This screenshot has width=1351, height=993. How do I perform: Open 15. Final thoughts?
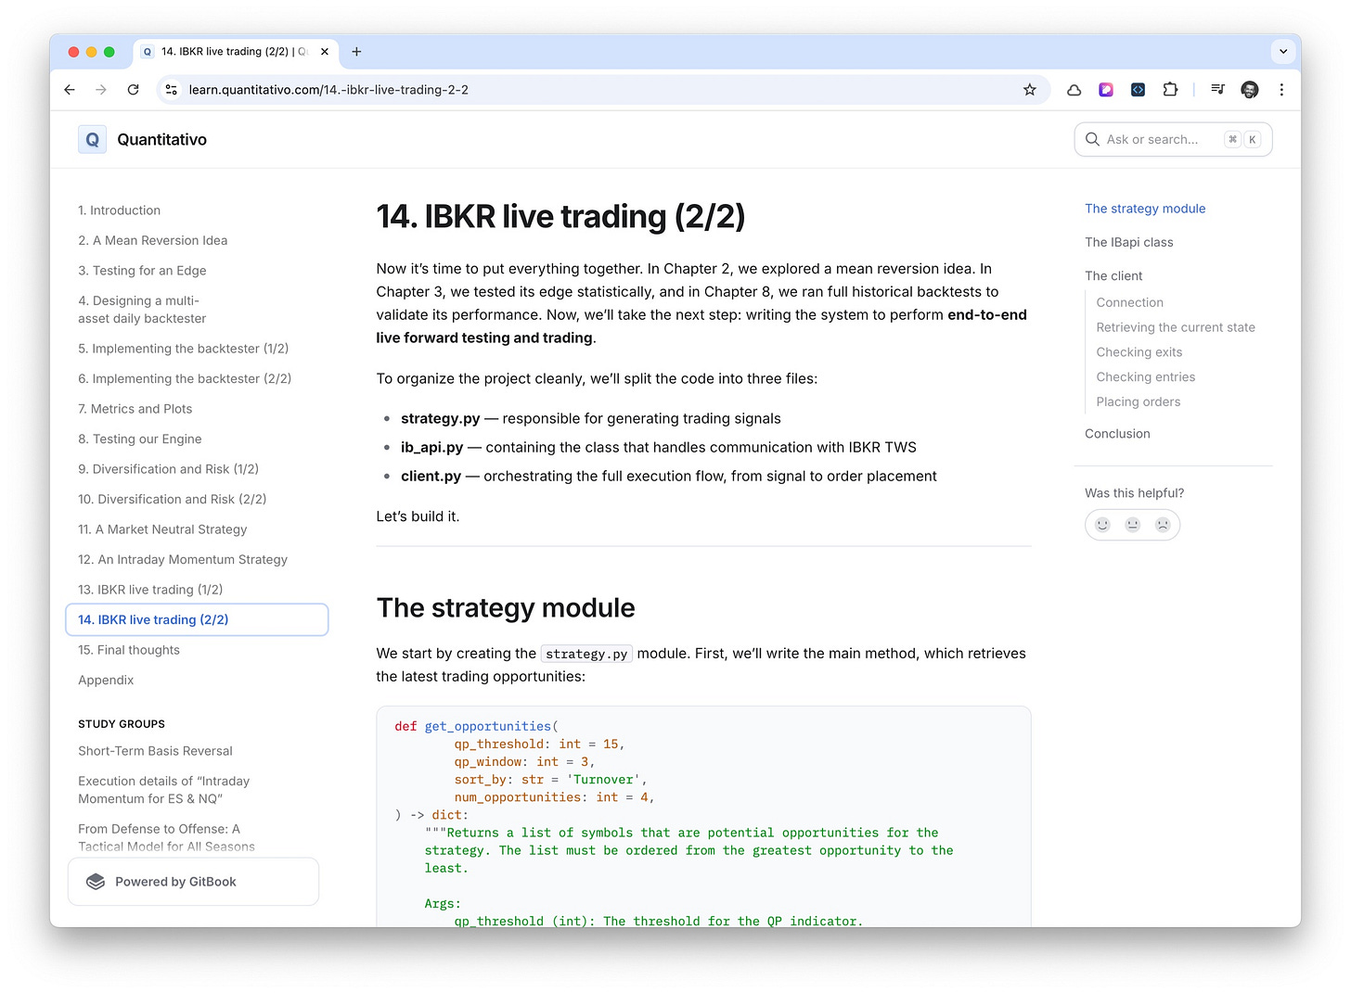[x=129, y=650]
